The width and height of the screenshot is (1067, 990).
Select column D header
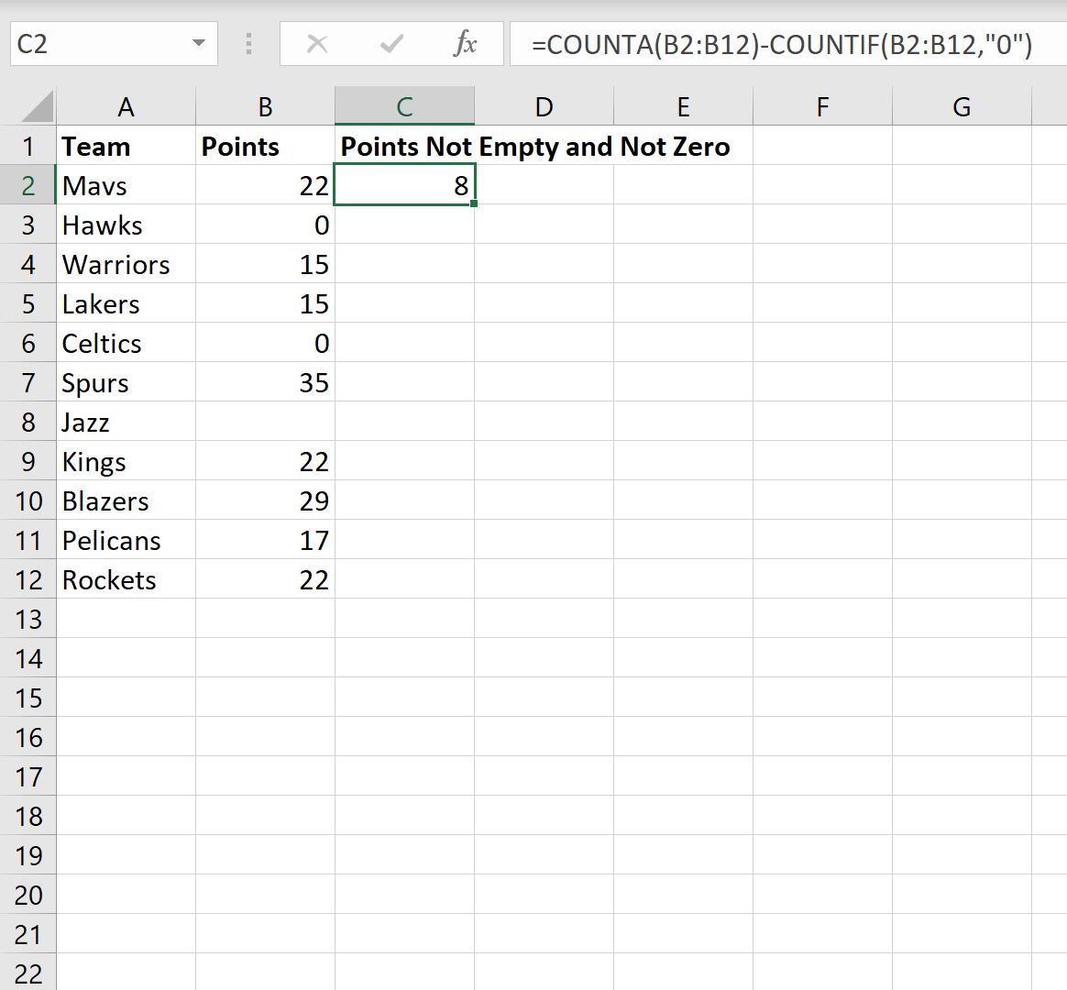[544, 107]
